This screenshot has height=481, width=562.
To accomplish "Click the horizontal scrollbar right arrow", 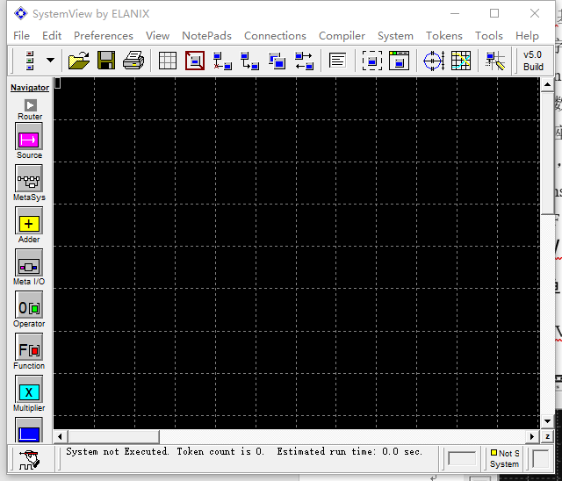I will (532, 436).
